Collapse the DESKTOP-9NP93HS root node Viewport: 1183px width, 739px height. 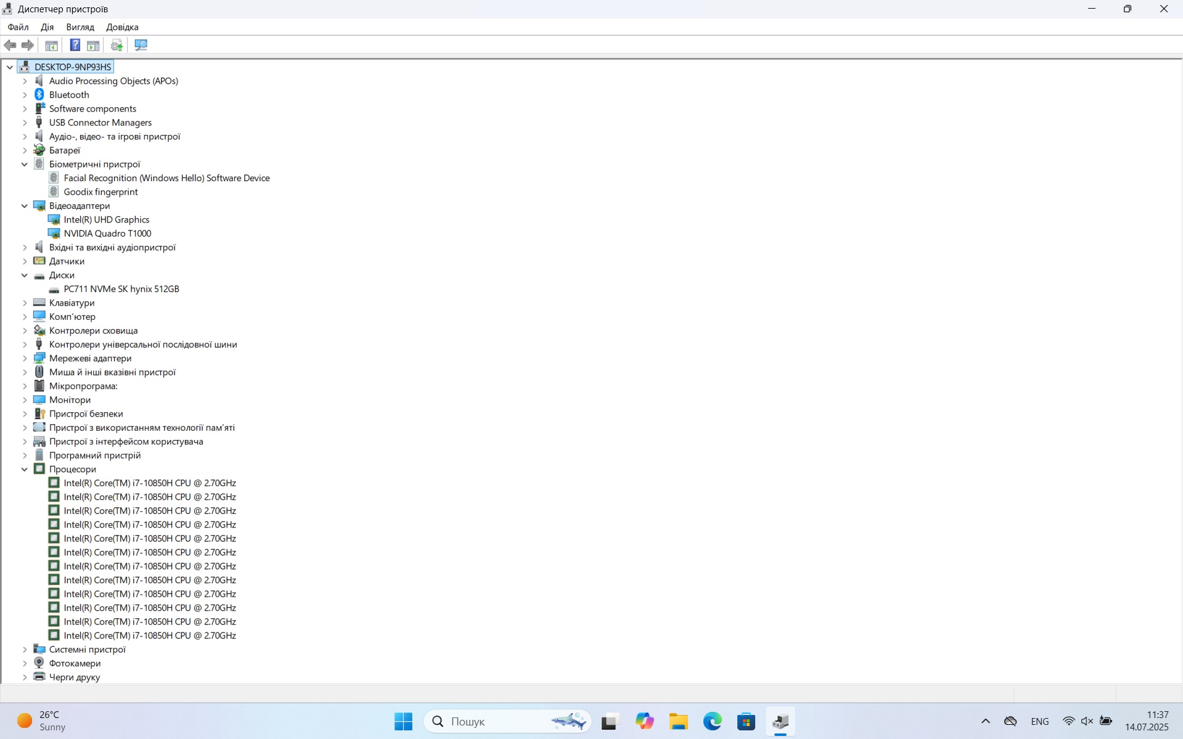[10, 67]
